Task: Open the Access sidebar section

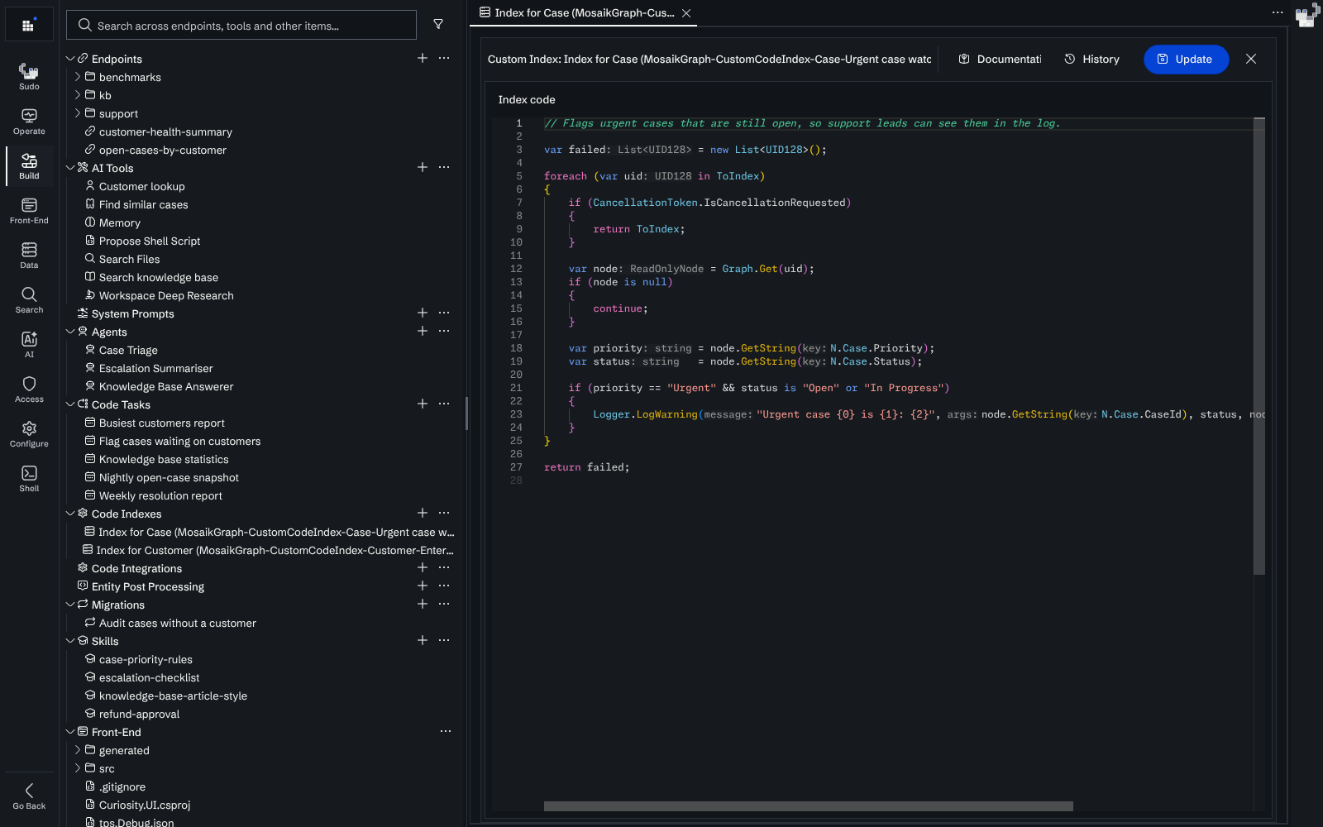Action: pos(29,390)
